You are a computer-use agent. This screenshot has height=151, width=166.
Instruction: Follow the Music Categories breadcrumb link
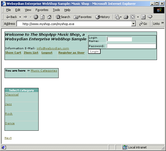[x=44, y=71]
